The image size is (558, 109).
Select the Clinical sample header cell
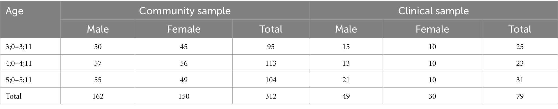click(x=433, y=11)
